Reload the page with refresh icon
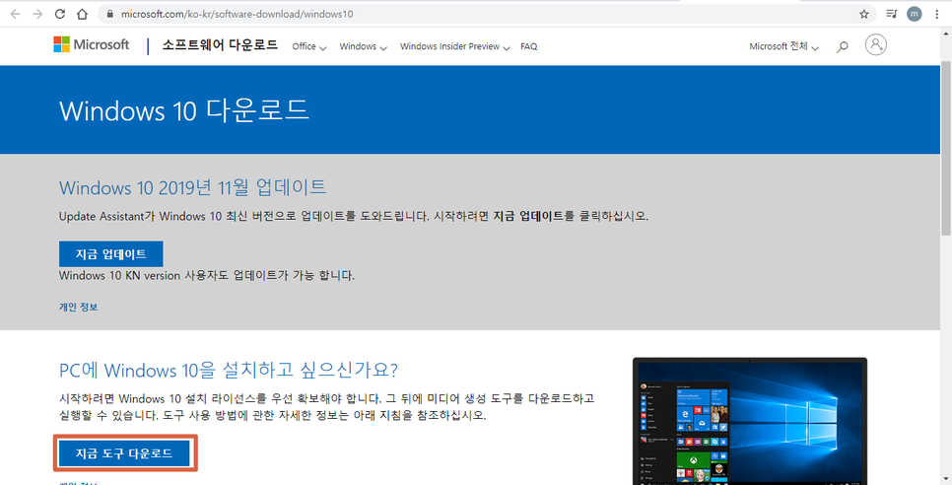 (x=59, y=14)
